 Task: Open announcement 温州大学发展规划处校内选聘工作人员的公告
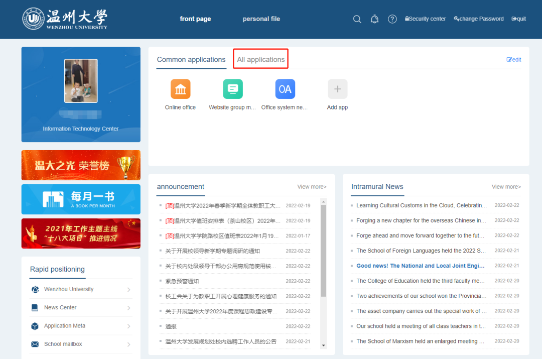(220, 342)
